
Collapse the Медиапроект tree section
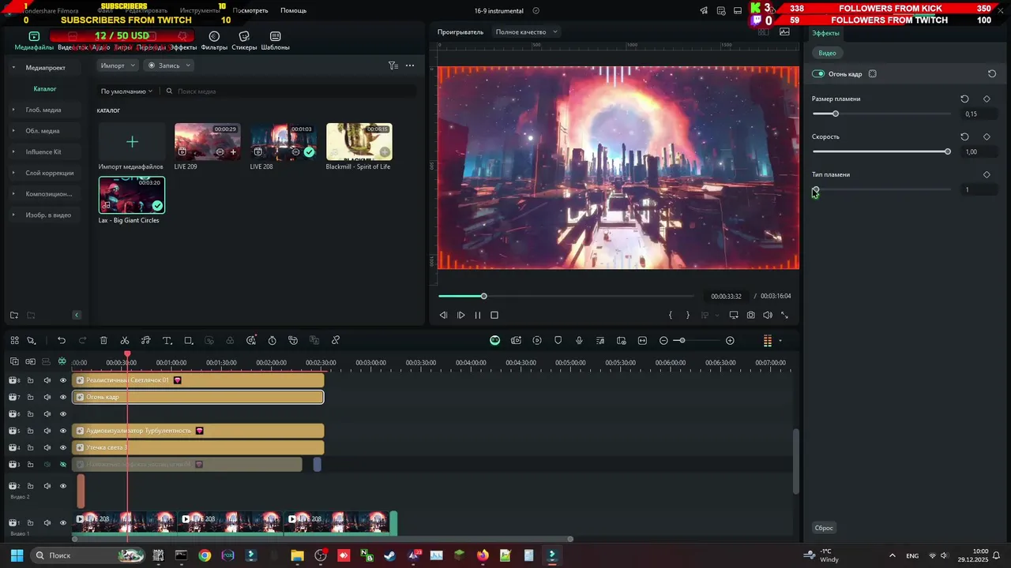point(13,68)
